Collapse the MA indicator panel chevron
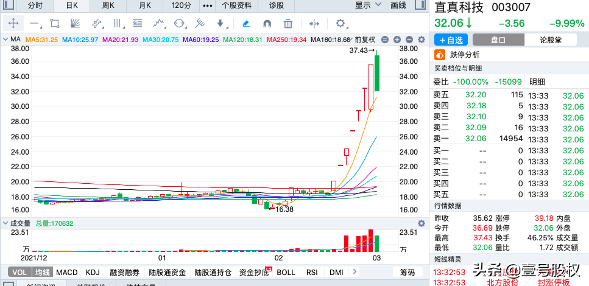The height and width of the screenshot is (286, 589). click(x=5, y=40)
